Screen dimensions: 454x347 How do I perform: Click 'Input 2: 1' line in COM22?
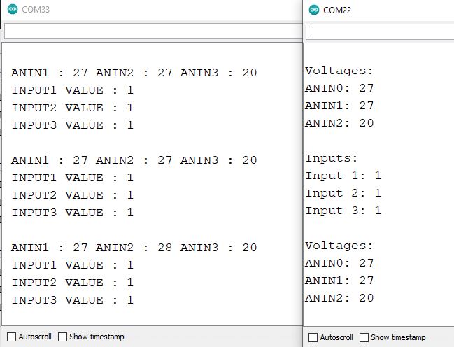(x=343, y=193)
